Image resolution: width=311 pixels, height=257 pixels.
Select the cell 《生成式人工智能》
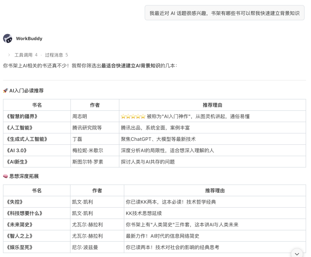tap(37, 139)
